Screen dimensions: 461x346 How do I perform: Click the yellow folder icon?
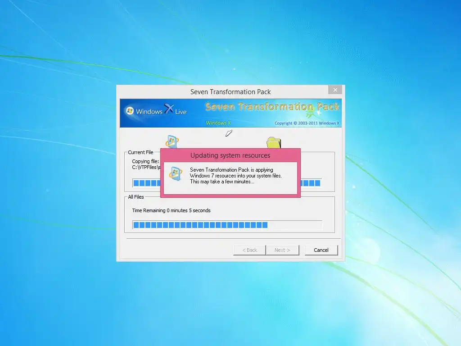coord(274,143)
